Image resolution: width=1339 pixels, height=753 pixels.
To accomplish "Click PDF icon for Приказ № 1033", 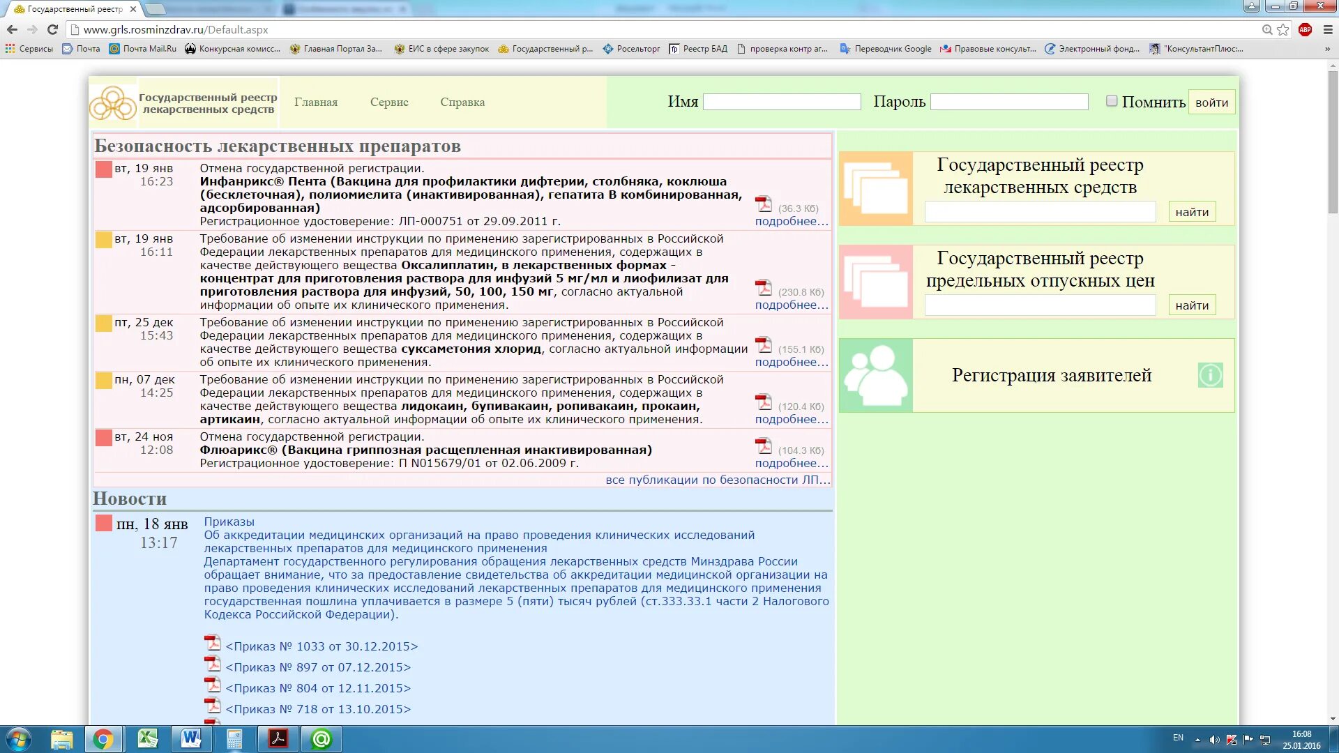I will (212, 643).
